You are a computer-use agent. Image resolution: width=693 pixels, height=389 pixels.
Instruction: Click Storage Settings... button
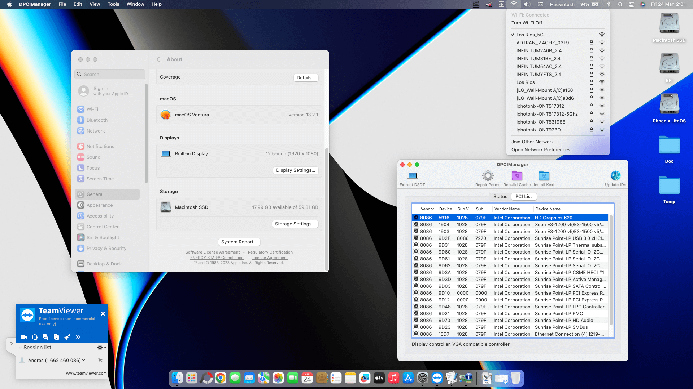(295, 224)
